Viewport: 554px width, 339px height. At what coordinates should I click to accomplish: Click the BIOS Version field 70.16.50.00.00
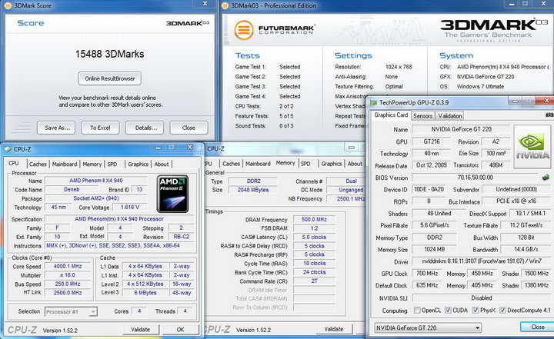(x=476, y=178)
